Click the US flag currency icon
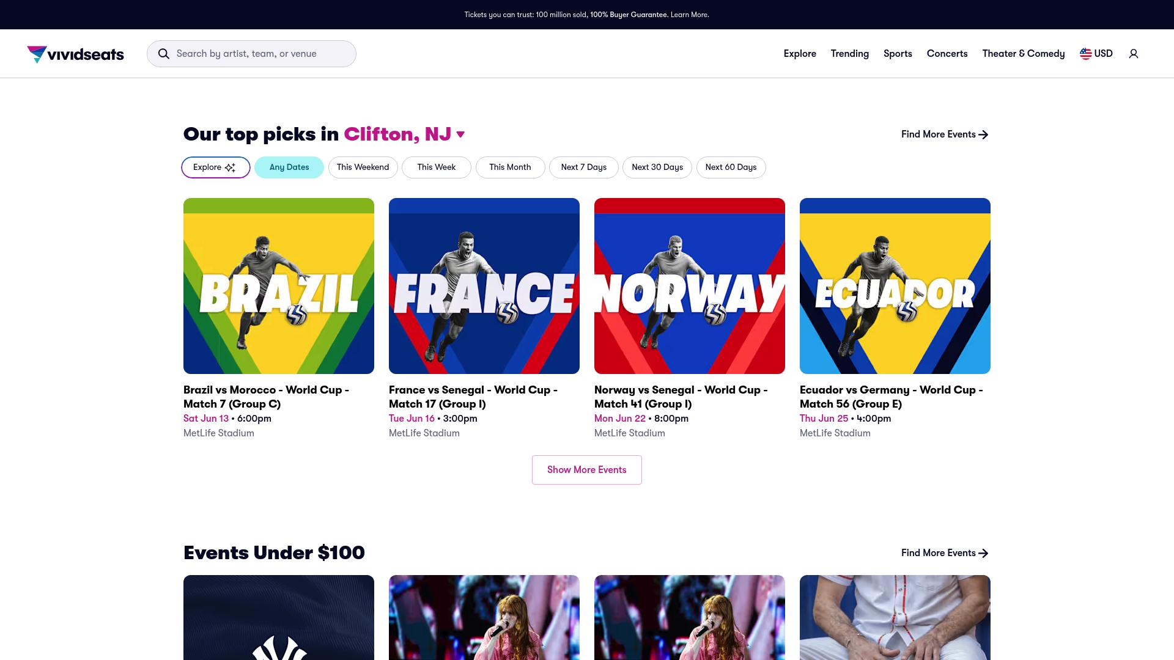Image resolution: width=1174 pixels, height=660 pixels. (1085, 54)
